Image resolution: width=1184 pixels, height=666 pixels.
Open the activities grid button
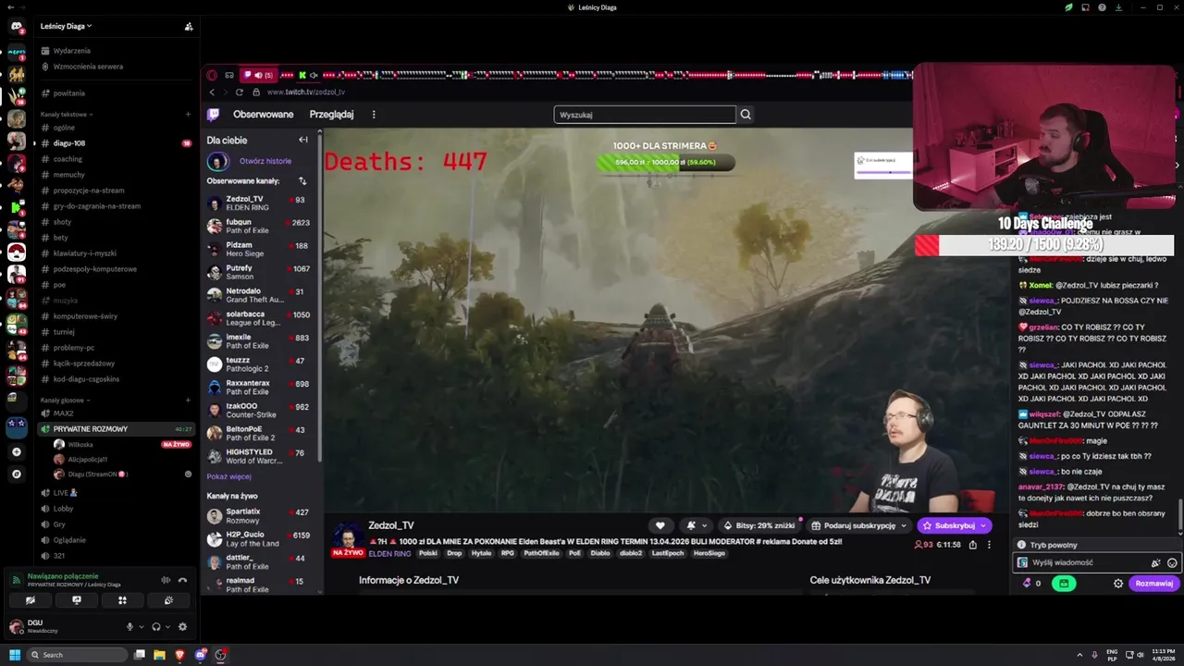[122, 600]
